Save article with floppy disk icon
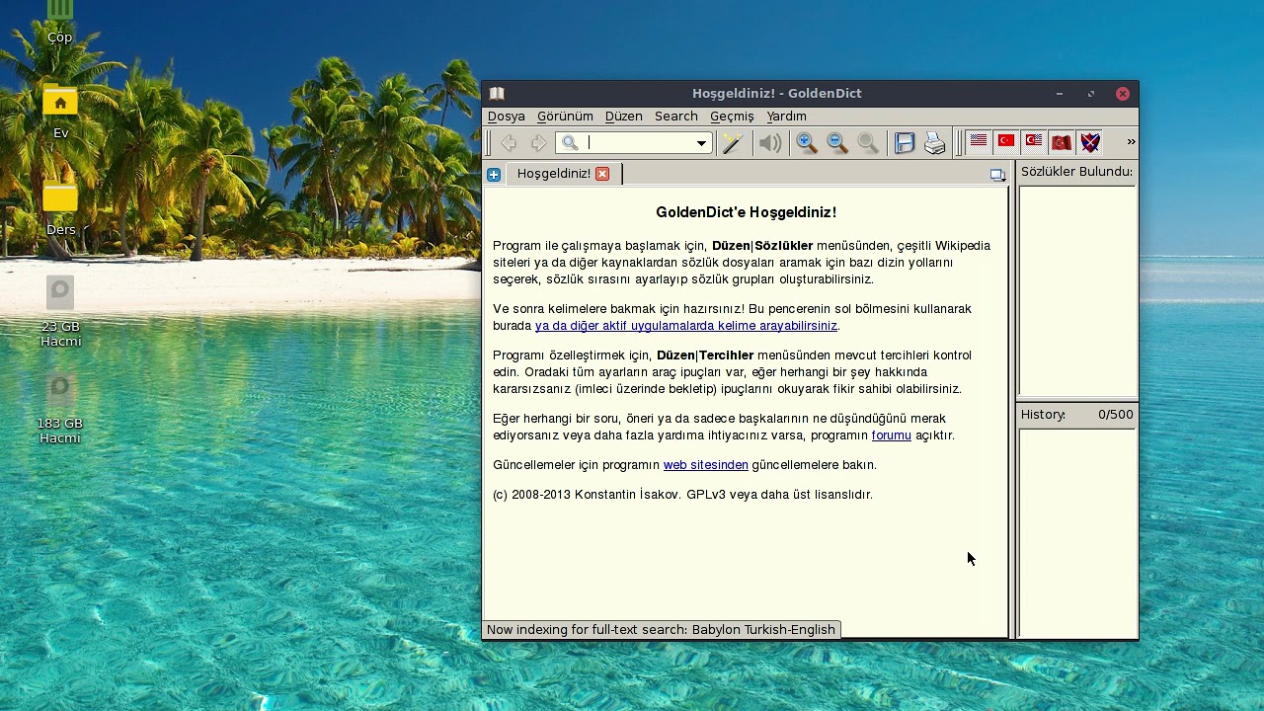The image size is (1264, 711). pos(905,143)
